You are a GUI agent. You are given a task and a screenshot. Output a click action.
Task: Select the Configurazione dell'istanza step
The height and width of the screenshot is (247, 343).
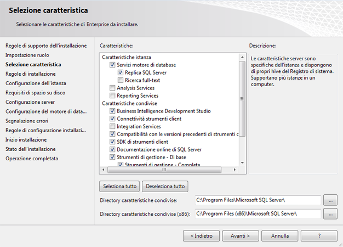tap(36, 83)
